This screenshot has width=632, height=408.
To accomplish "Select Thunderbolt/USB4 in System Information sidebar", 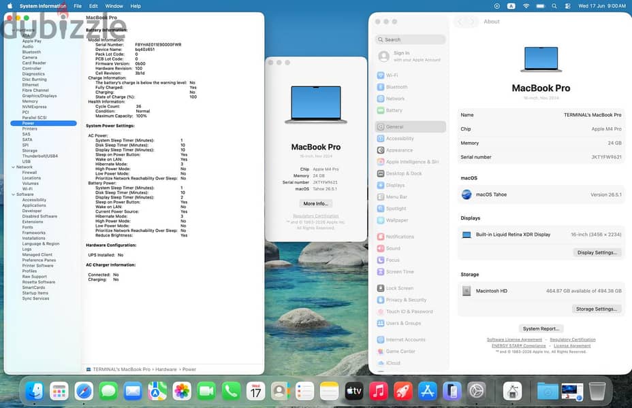I will tap(40, 156).
